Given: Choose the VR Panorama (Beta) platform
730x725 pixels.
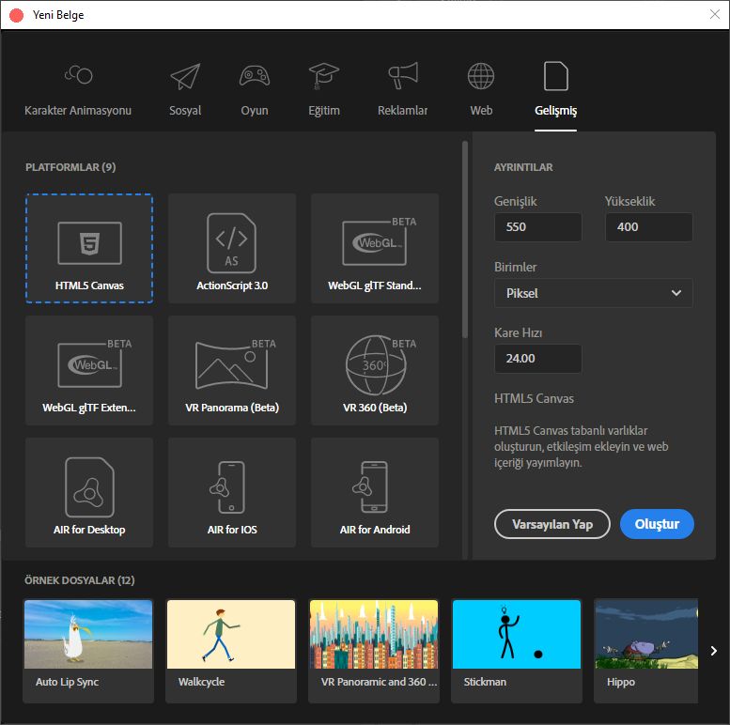Looking at the screenshot, I should click(232, 370).
